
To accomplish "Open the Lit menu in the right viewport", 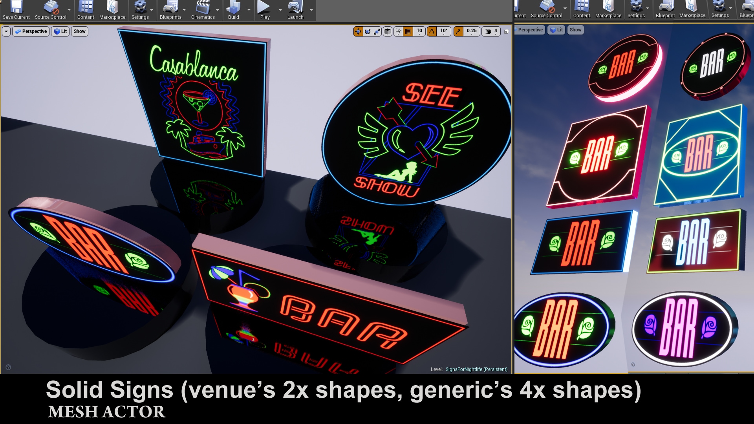I will point(556,30).
